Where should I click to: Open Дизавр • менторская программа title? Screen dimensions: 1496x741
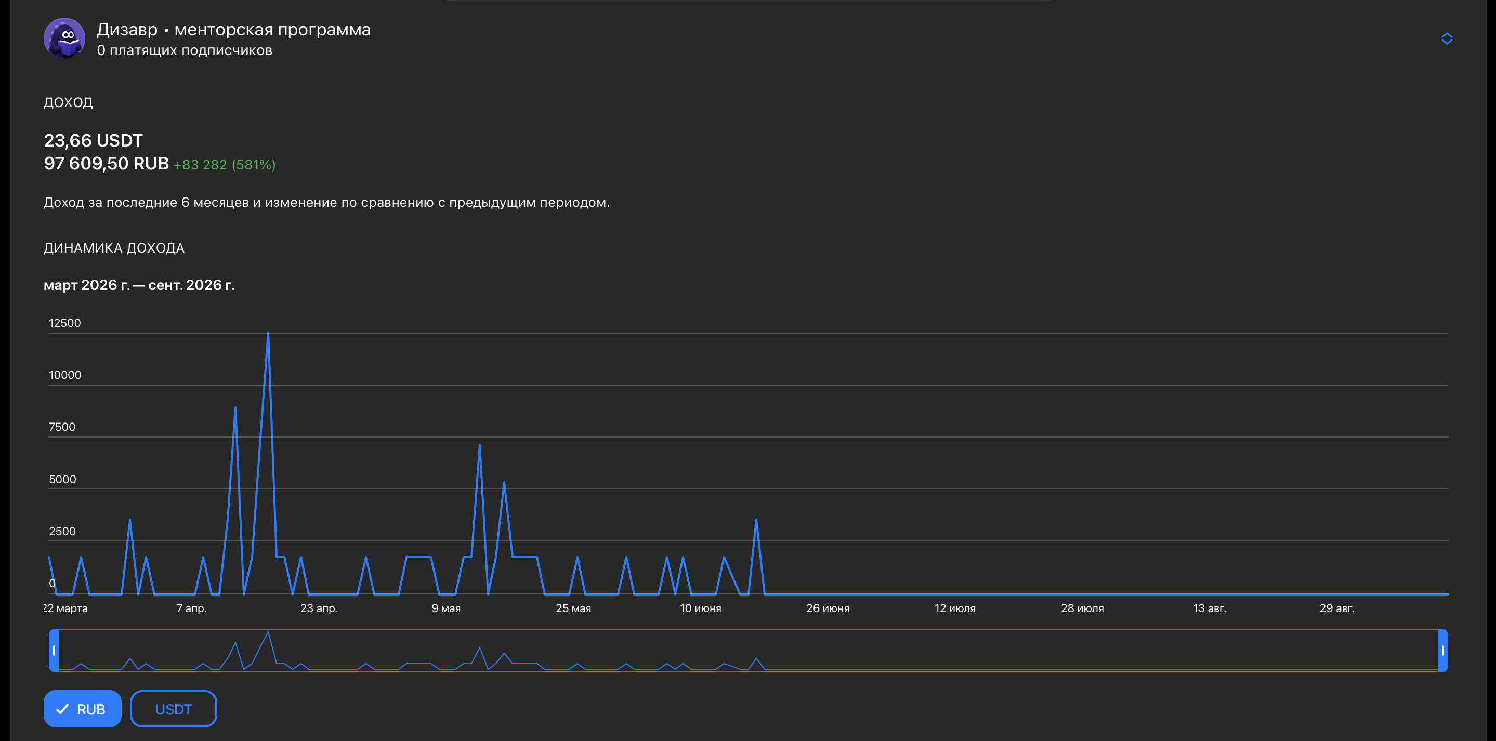pos(233,29)
